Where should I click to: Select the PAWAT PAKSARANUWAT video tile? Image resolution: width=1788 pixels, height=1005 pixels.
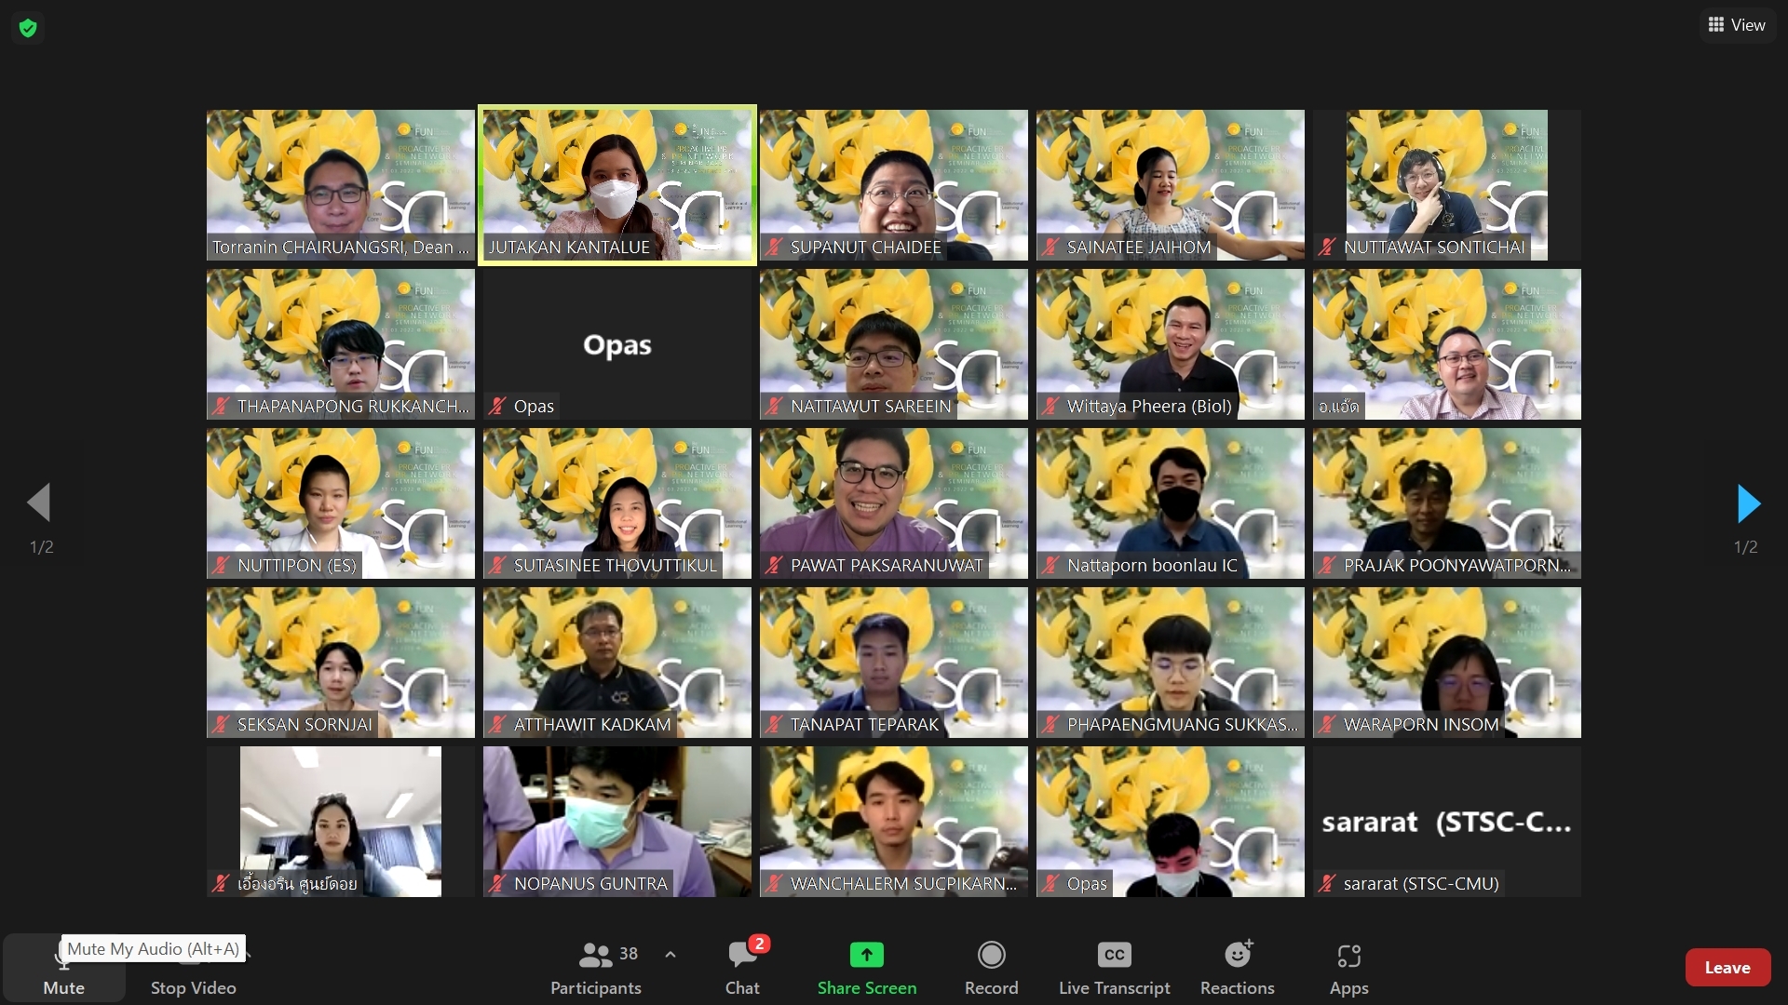(x=893, y=502)
